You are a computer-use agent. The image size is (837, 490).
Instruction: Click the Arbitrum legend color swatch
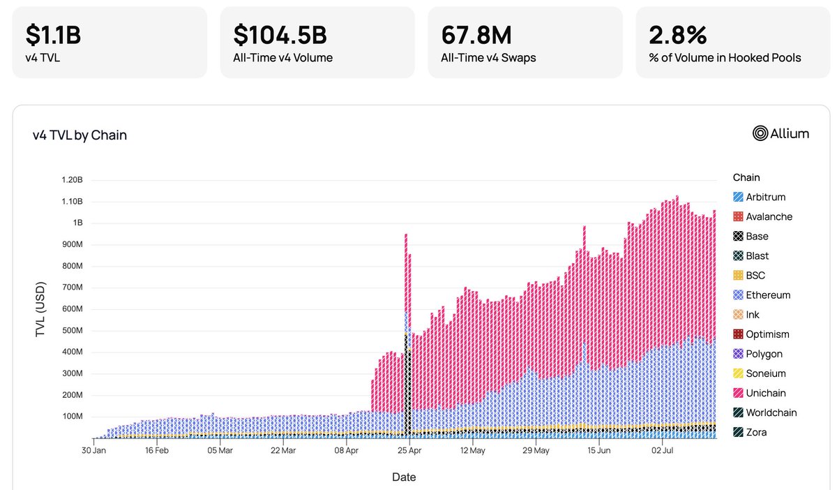(738, 198)
